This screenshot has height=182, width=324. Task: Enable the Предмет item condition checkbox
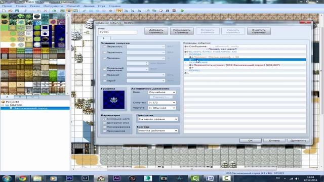[104, 75]
